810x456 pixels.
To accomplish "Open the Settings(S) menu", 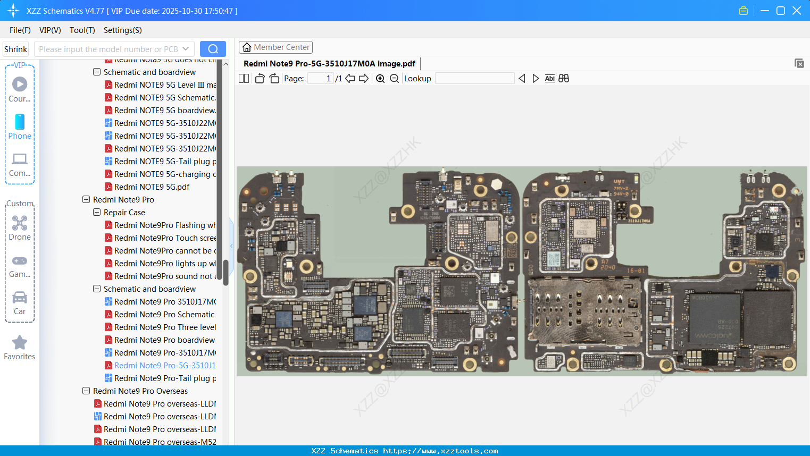I will (122, 30).
